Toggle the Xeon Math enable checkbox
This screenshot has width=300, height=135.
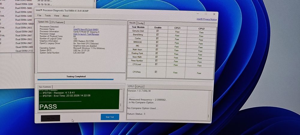tap(157, 57)
